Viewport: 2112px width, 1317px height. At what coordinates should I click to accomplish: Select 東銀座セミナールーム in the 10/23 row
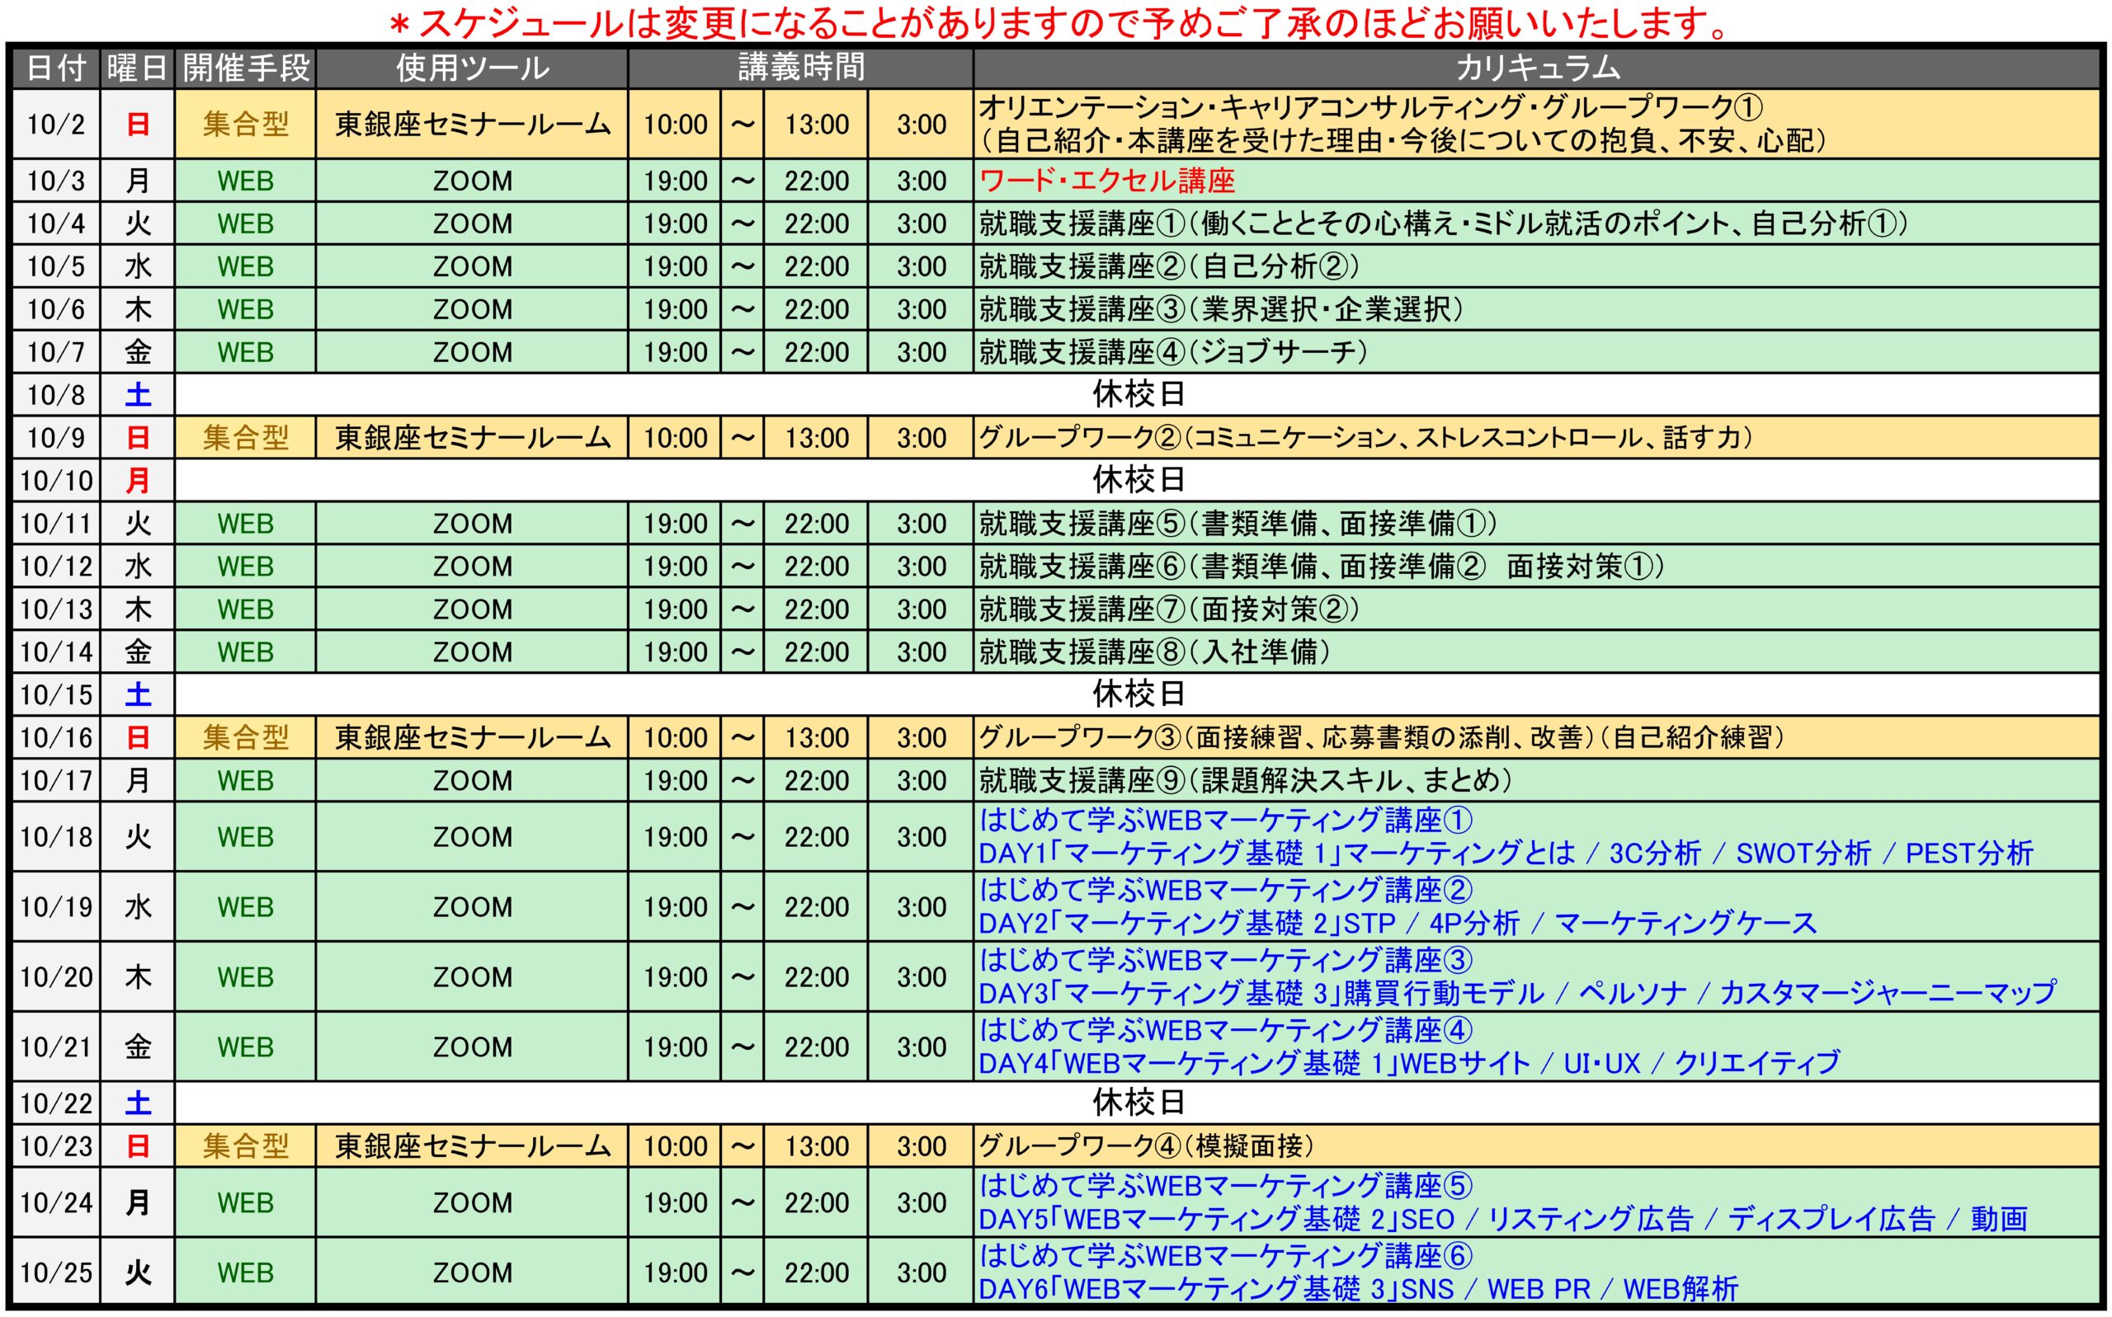[472, 1146]
